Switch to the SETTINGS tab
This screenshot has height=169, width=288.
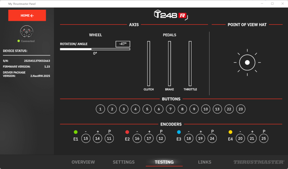coord(123,162)
